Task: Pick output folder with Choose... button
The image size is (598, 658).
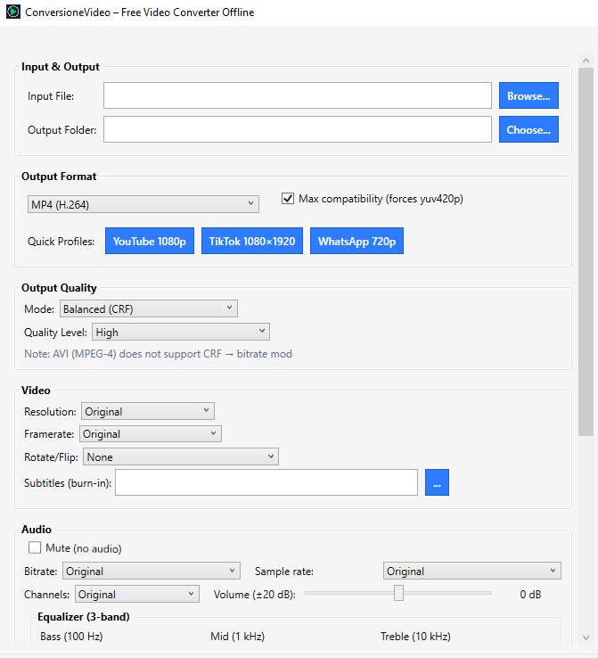Action: [x=528, y=129]
